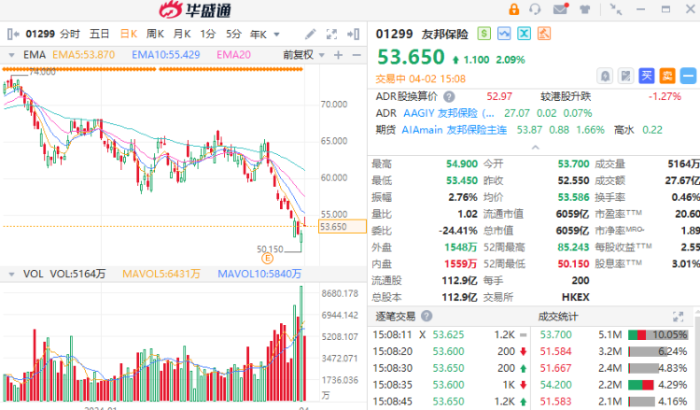
Task: Click the orange lock icon in title bar
Action: click(514, 9)
